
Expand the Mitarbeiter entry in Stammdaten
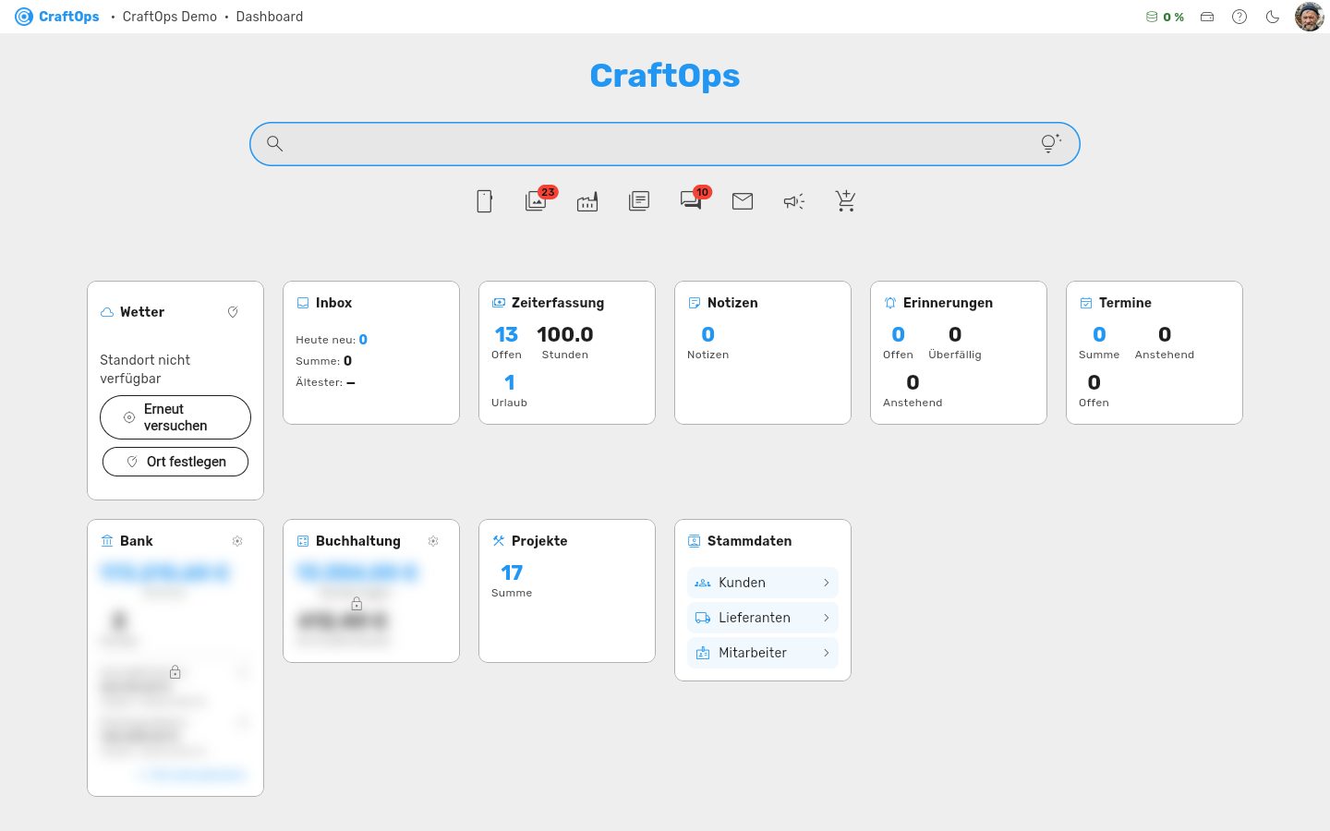pos(763,653)
